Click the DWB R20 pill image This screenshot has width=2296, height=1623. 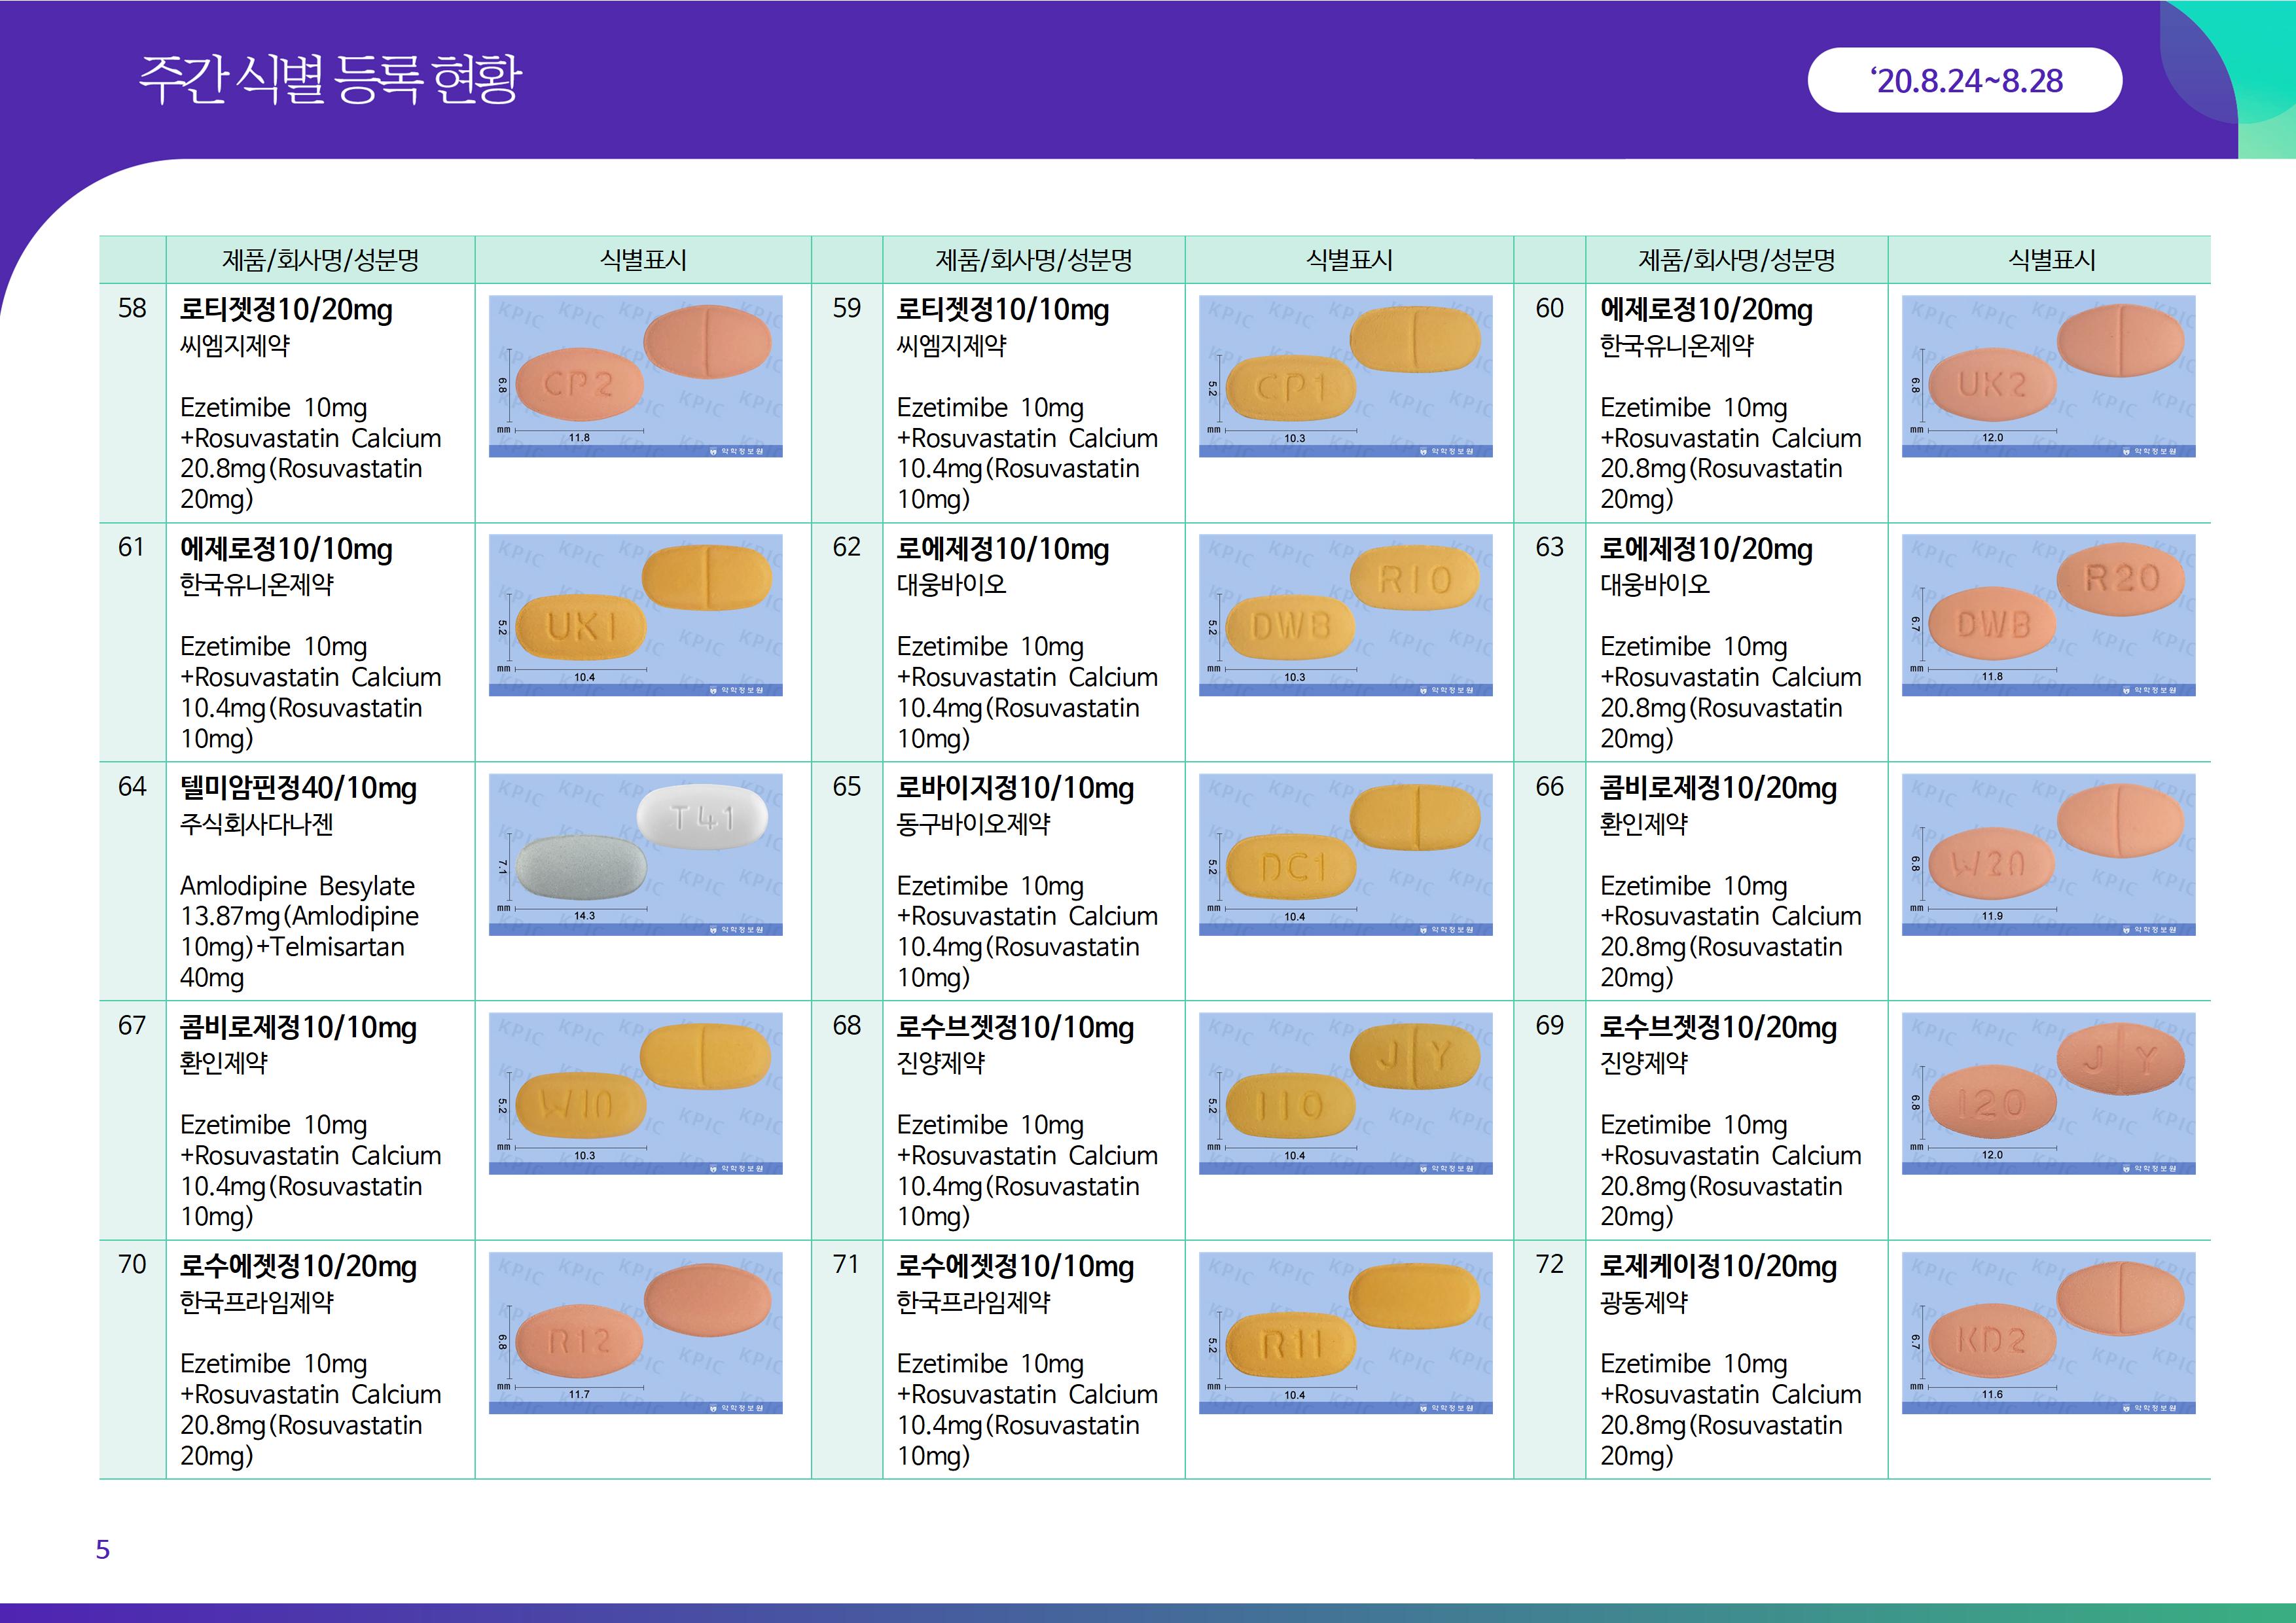coord(2048,615)
